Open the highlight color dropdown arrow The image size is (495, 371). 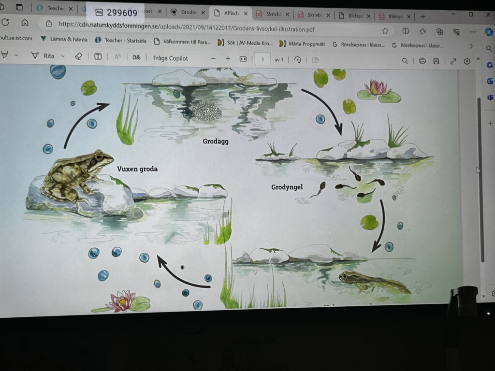16,56
